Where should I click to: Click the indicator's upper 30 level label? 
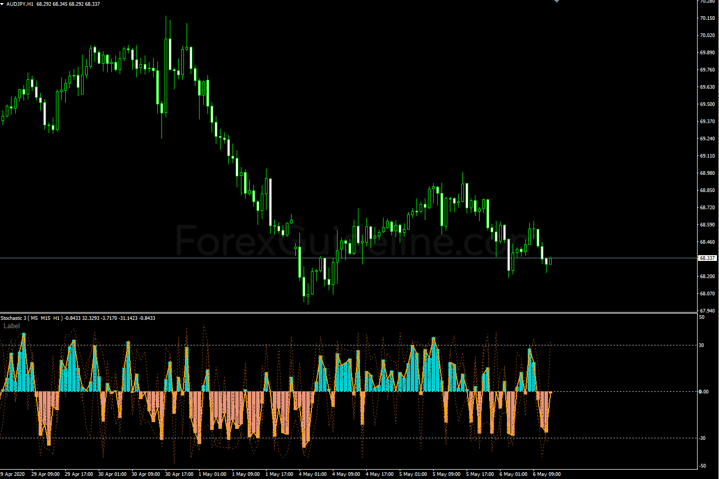point(702,345)
